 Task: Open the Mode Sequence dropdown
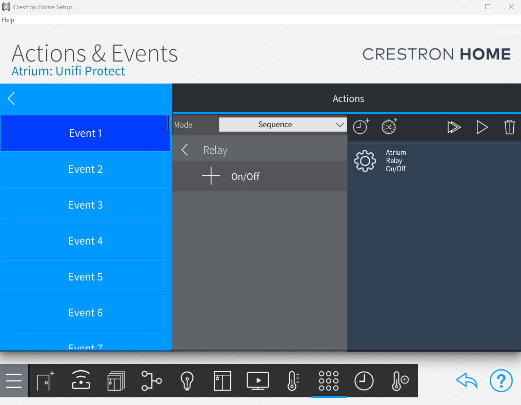[x=283, y=125]
